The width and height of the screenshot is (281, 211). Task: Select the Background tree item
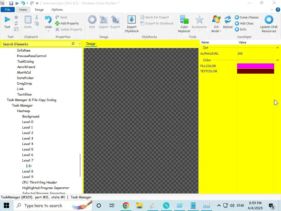point(31,116)
